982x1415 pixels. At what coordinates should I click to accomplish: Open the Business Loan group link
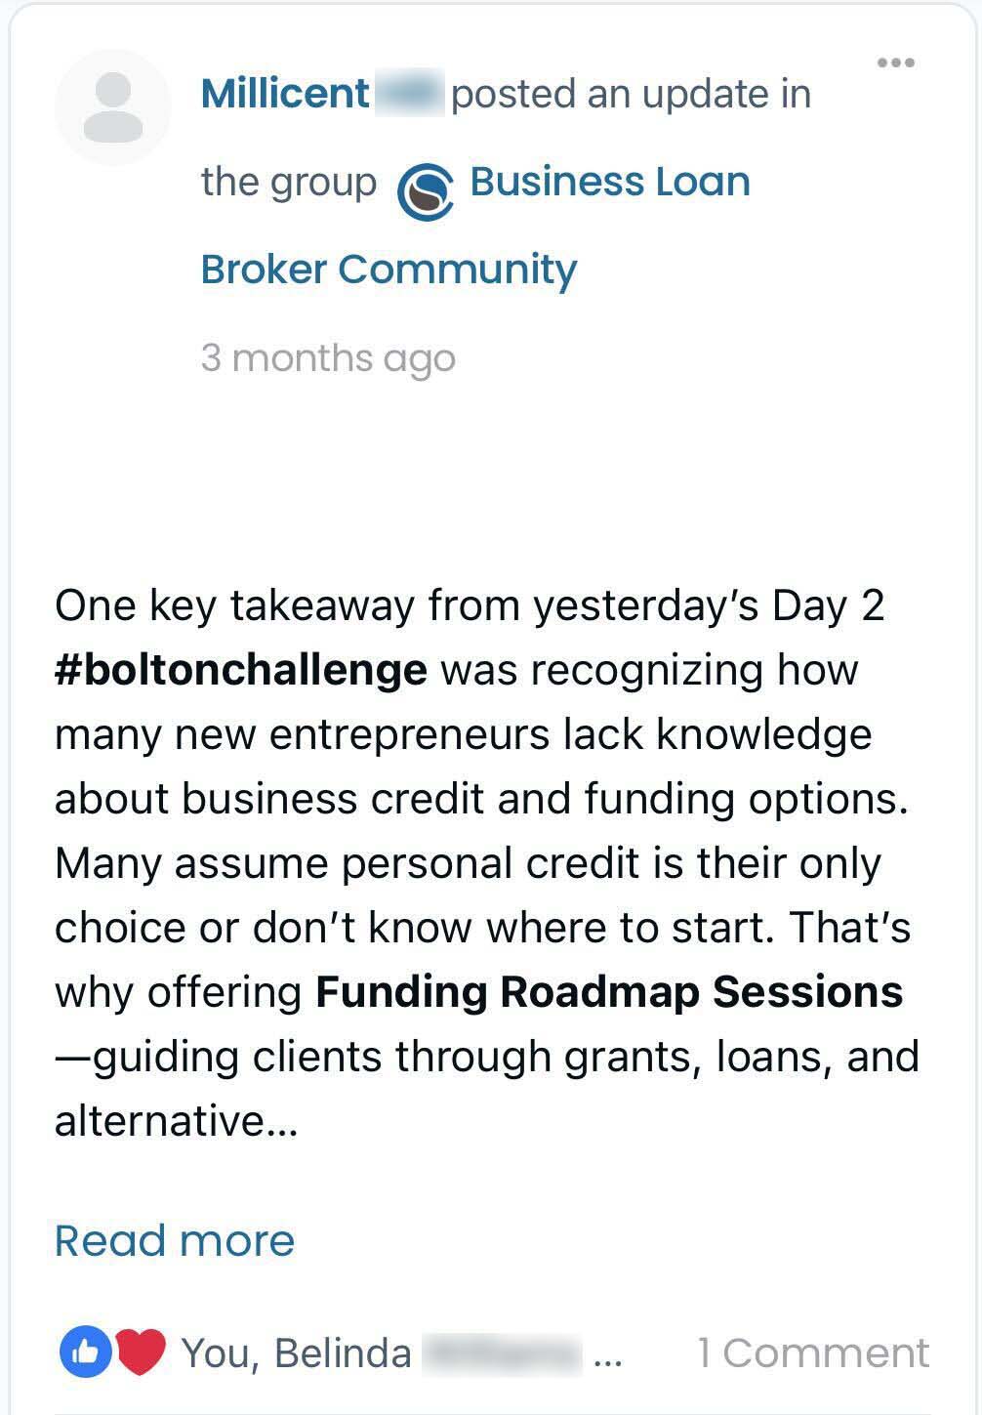tap(609, 182)
